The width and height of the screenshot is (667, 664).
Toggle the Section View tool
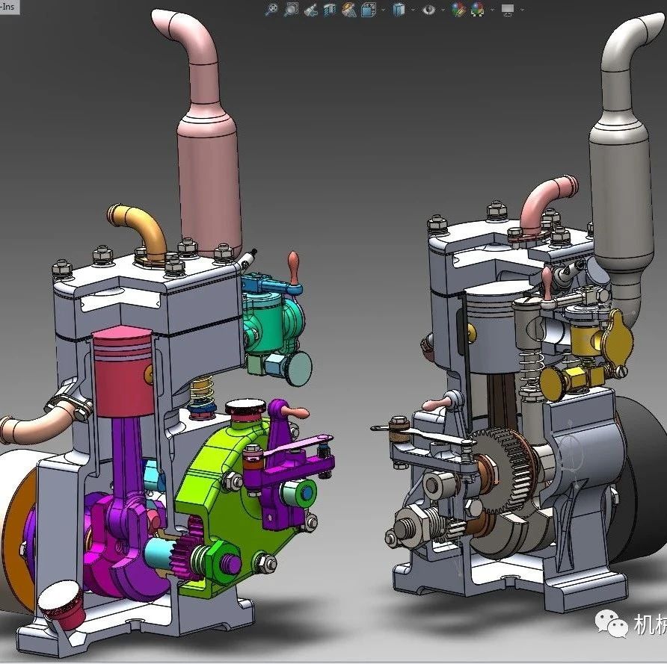pyautogui.click(x=330, y=10)
